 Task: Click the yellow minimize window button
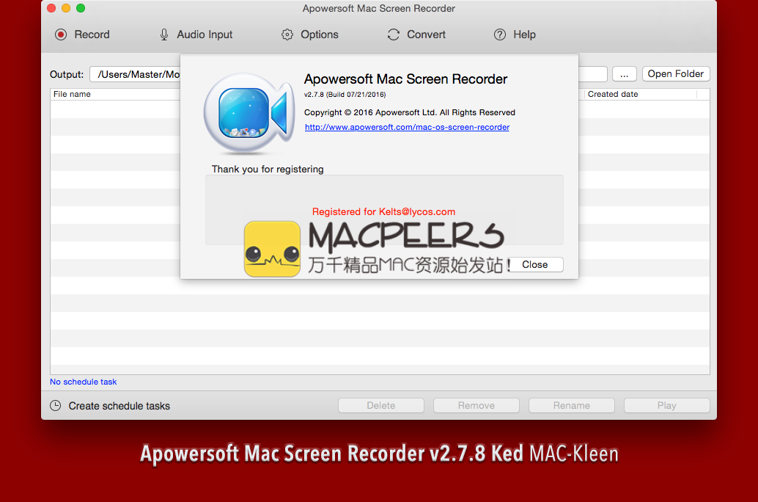click(x=66, y=8)
